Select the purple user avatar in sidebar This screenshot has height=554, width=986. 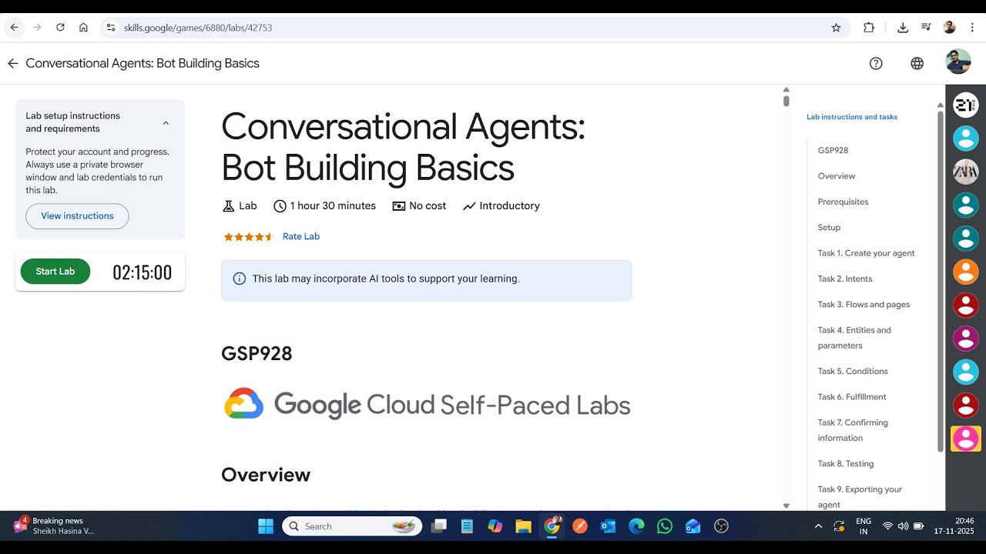[966, 339]
